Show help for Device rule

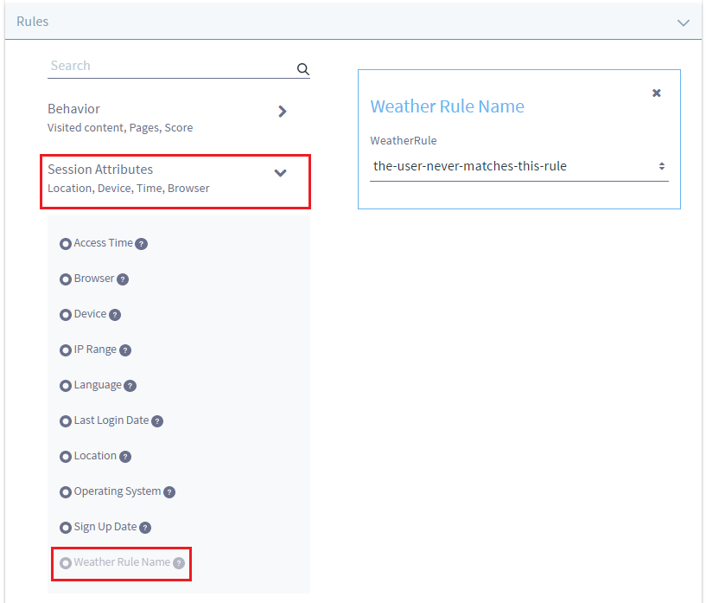pyautogui.click(x=115, y=315)
